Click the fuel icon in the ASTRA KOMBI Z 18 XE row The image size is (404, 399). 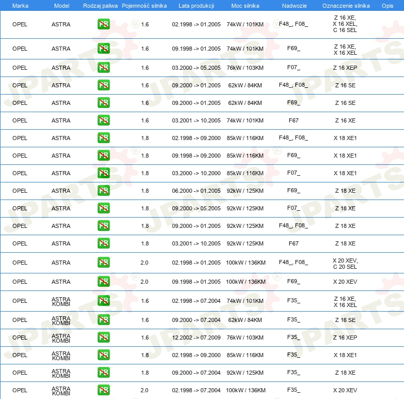103,373
